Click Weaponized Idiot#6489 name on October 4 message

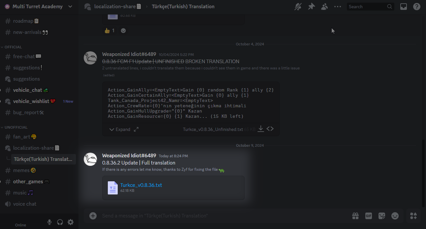pos(129,54)
